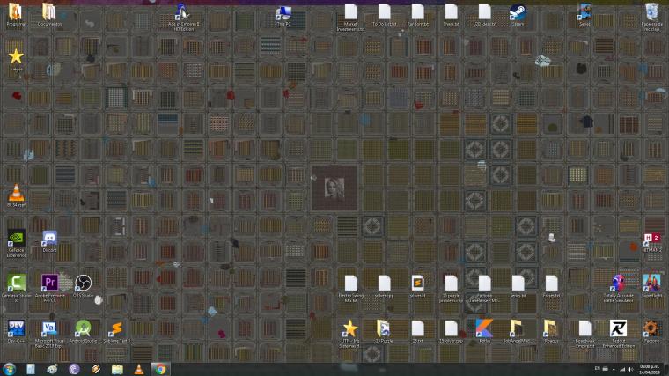This screenshot has height=376, width=669.
Task: Select the GeForce Experience icon
Action: (16, 244)
